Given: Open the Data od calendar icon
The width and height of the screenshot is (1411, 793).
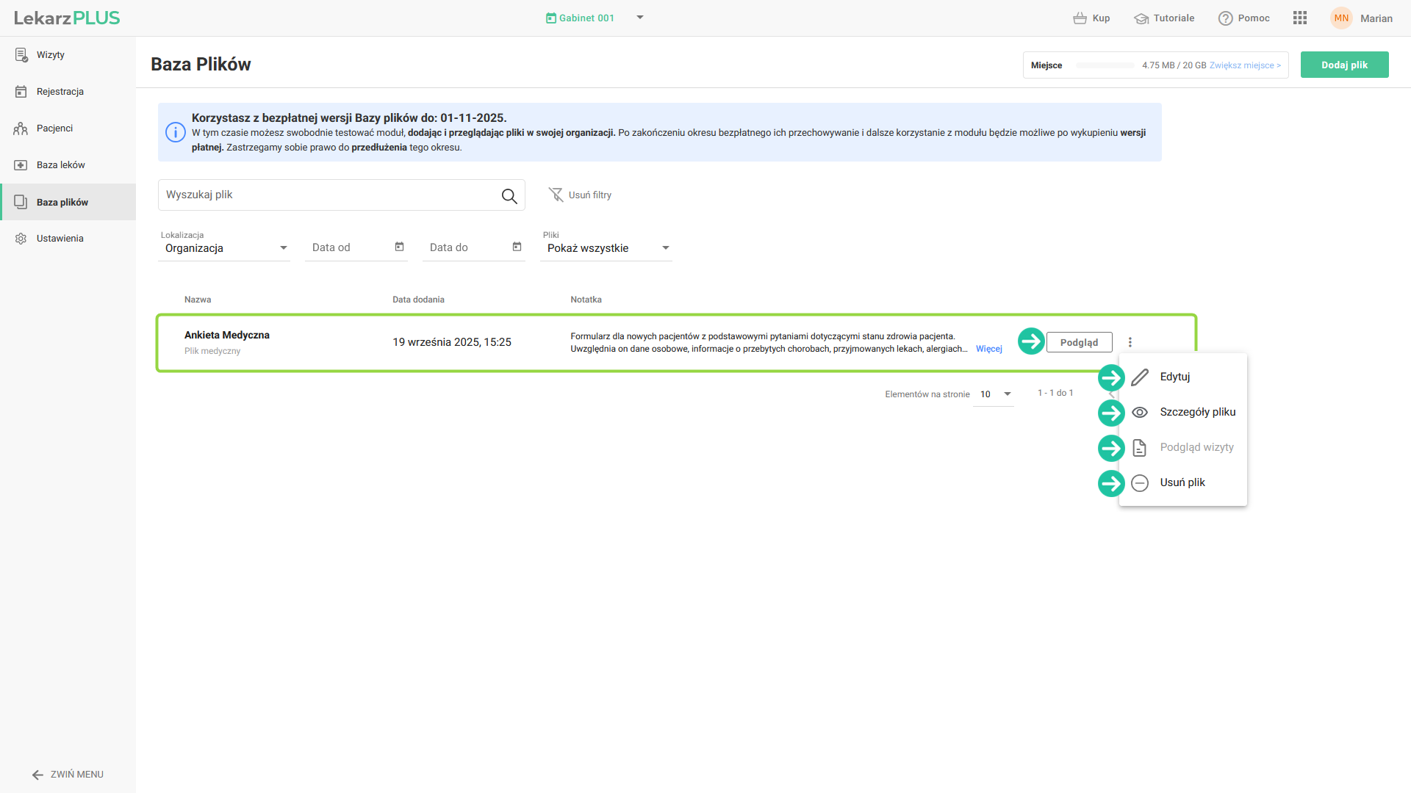Looking at the screenshot, I should (x=399, y=247).
